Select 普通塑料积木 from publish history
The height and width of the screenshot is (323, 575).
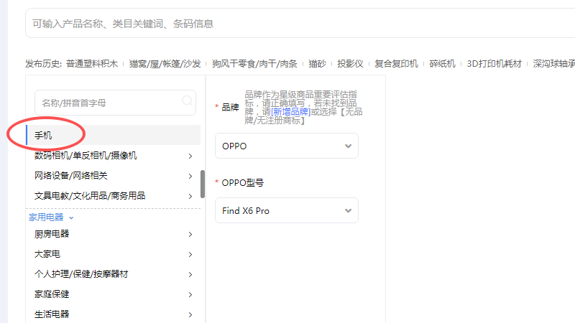93,63
